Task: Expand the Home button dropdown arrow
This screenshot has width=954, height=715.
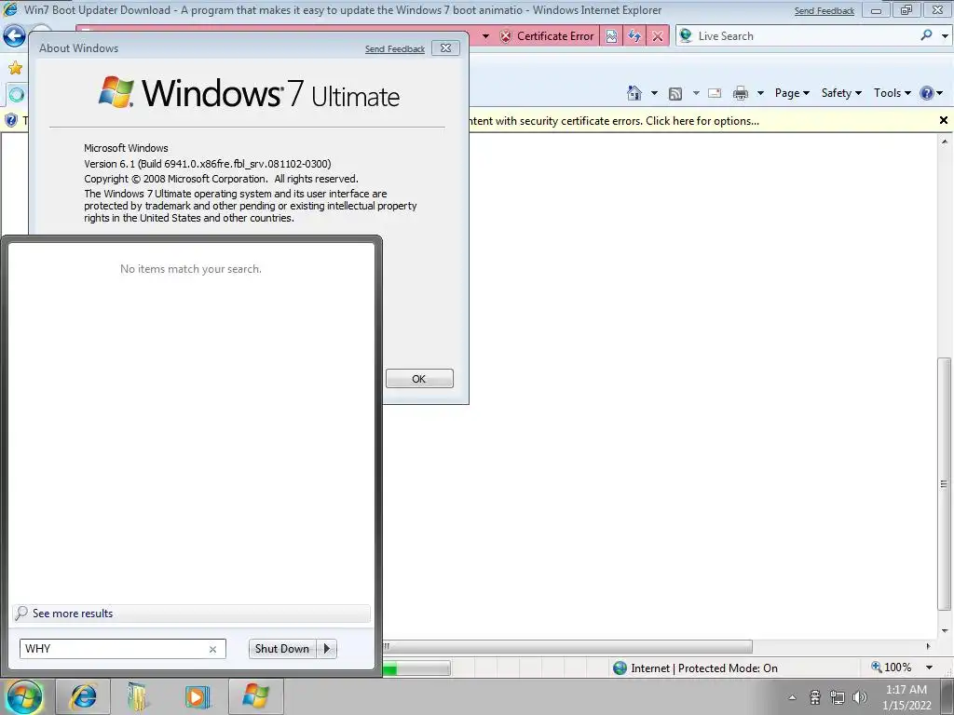Action: pyautogui.click(x=654, y=94)
